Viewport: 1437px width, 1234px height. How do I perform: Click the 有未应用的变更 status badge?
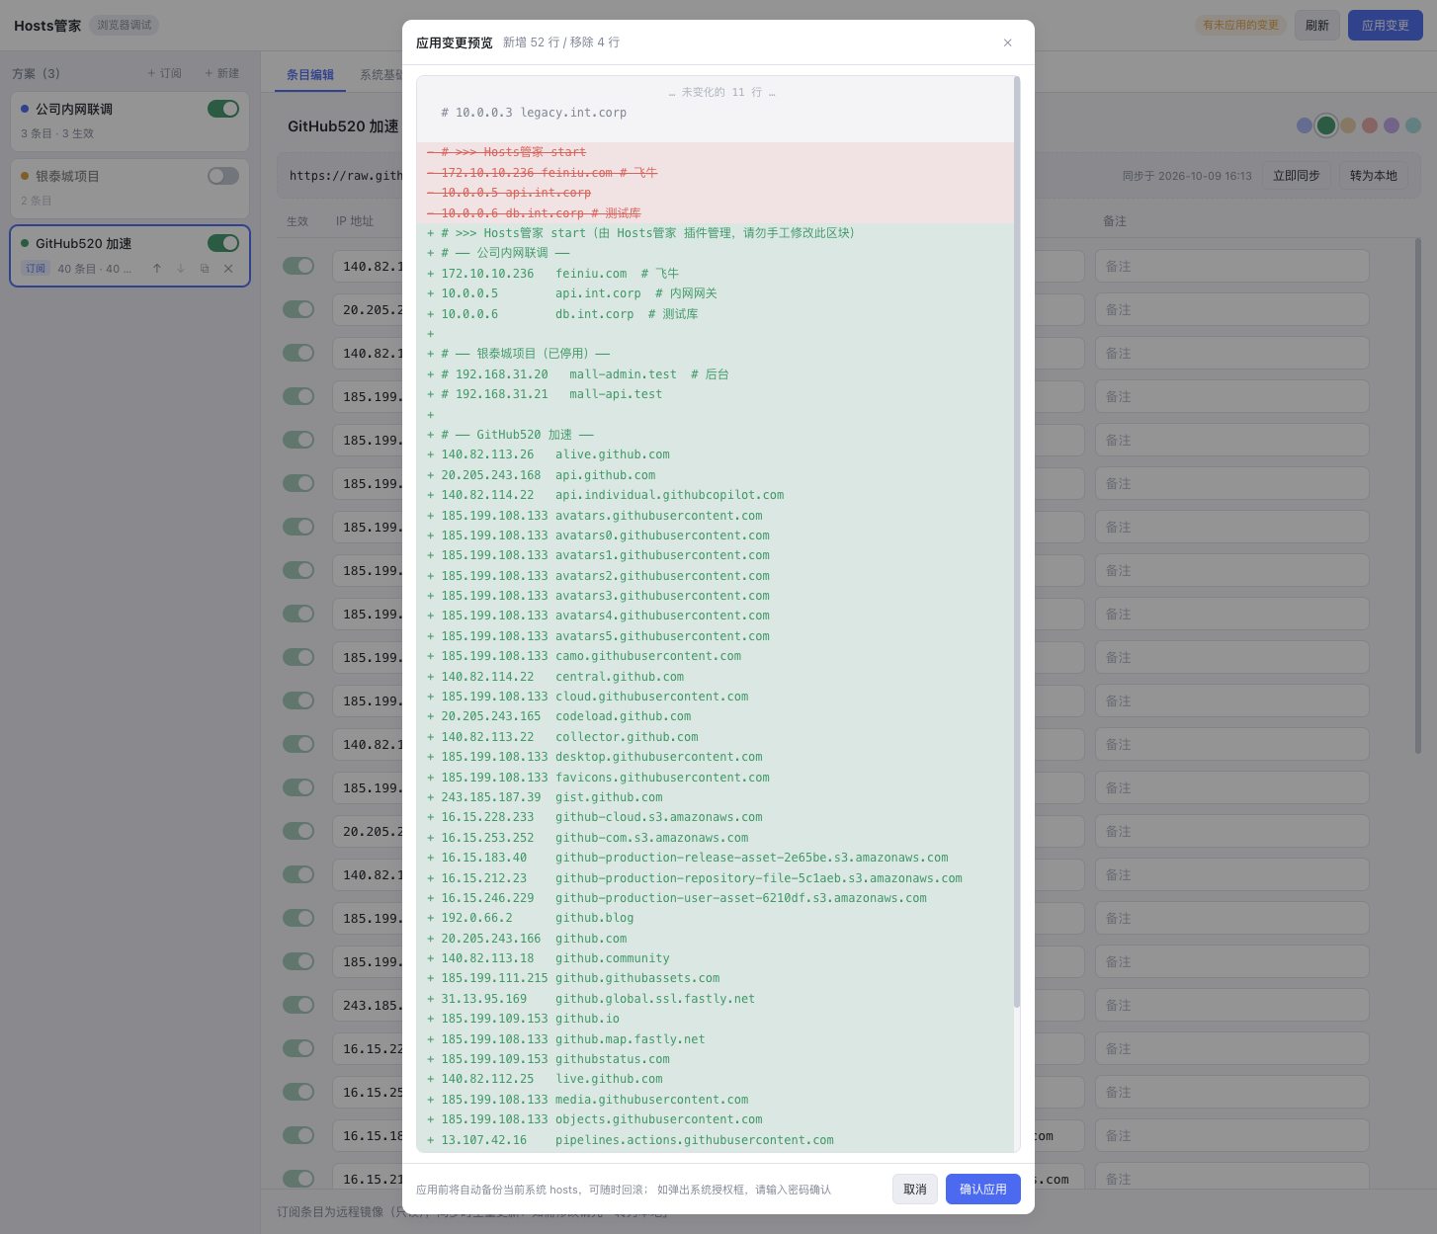[1241, 26]
